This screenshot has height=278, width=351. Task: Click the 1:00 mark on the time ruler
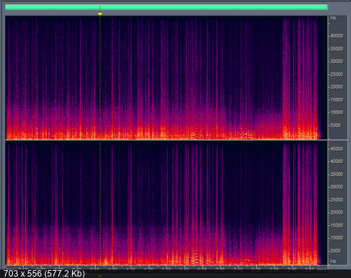coord(113,269)
